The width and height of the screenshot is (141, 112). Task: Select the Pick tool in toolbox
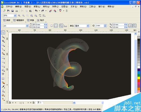(x=3, y=33)
